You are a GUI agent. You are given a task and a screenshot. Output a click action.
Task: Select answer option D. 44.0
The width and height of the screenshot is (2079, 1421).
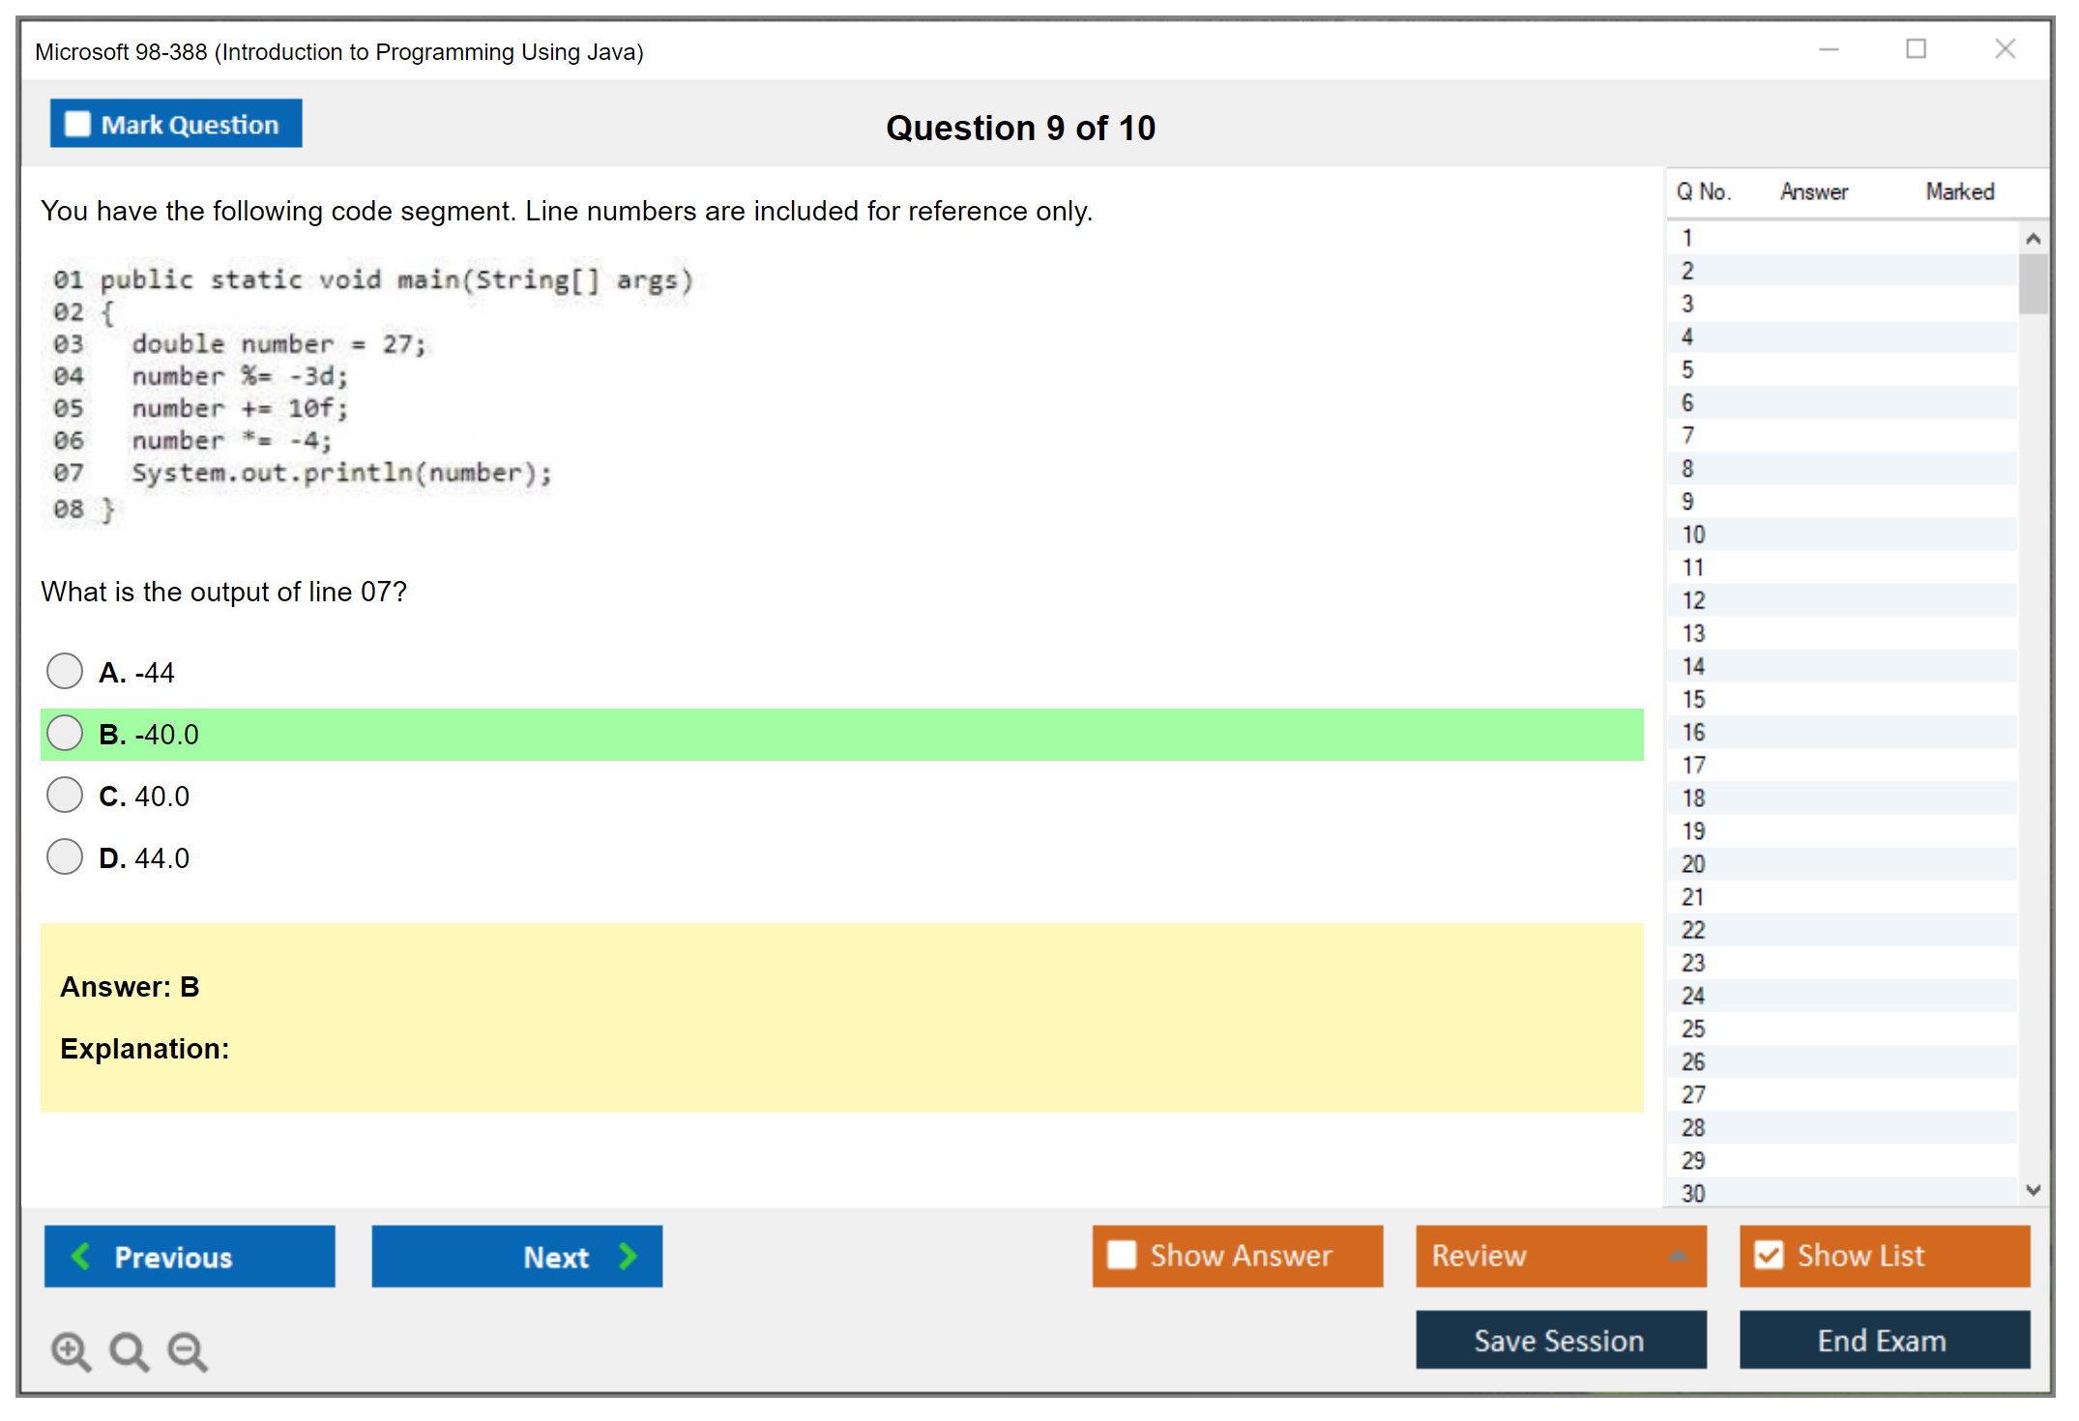pos(65,856)
